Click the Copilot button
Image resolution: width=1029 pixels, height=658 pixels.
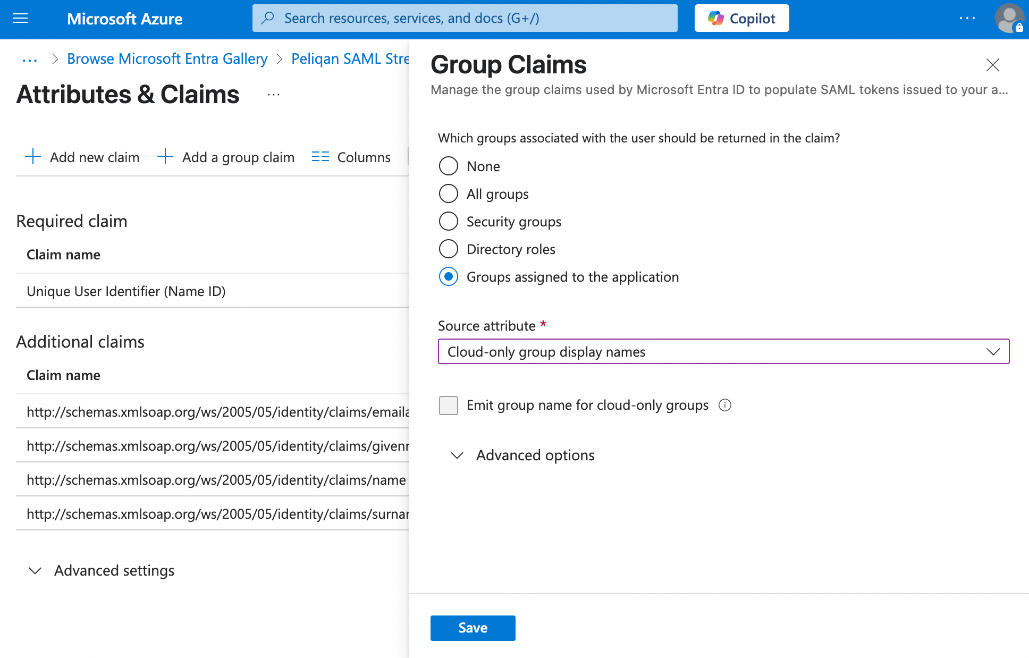coord(741,18)
